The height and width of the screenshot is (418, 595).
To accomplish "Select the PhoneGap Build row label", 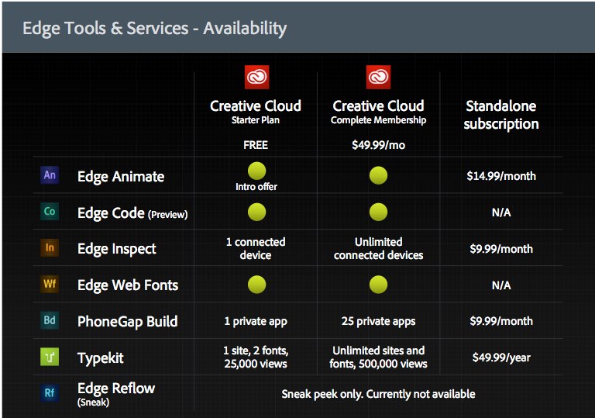I will (127, 321).
